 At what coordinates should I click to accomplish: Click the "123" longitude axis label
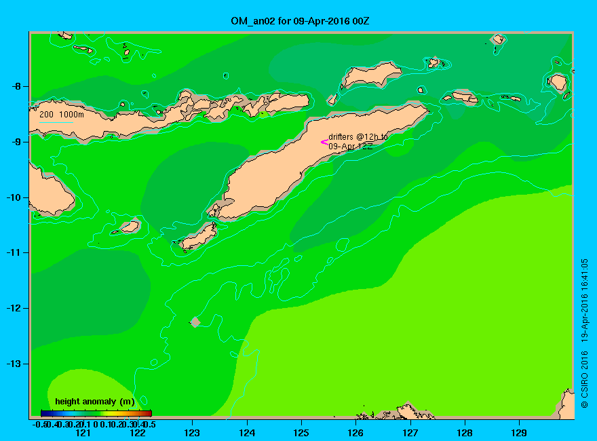[x=192, y=433]
